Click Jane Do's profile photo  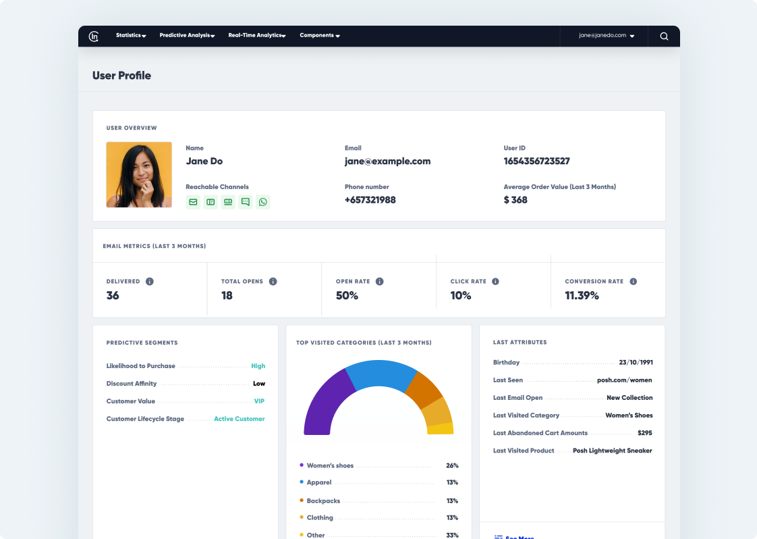click(x=139, y=174)
